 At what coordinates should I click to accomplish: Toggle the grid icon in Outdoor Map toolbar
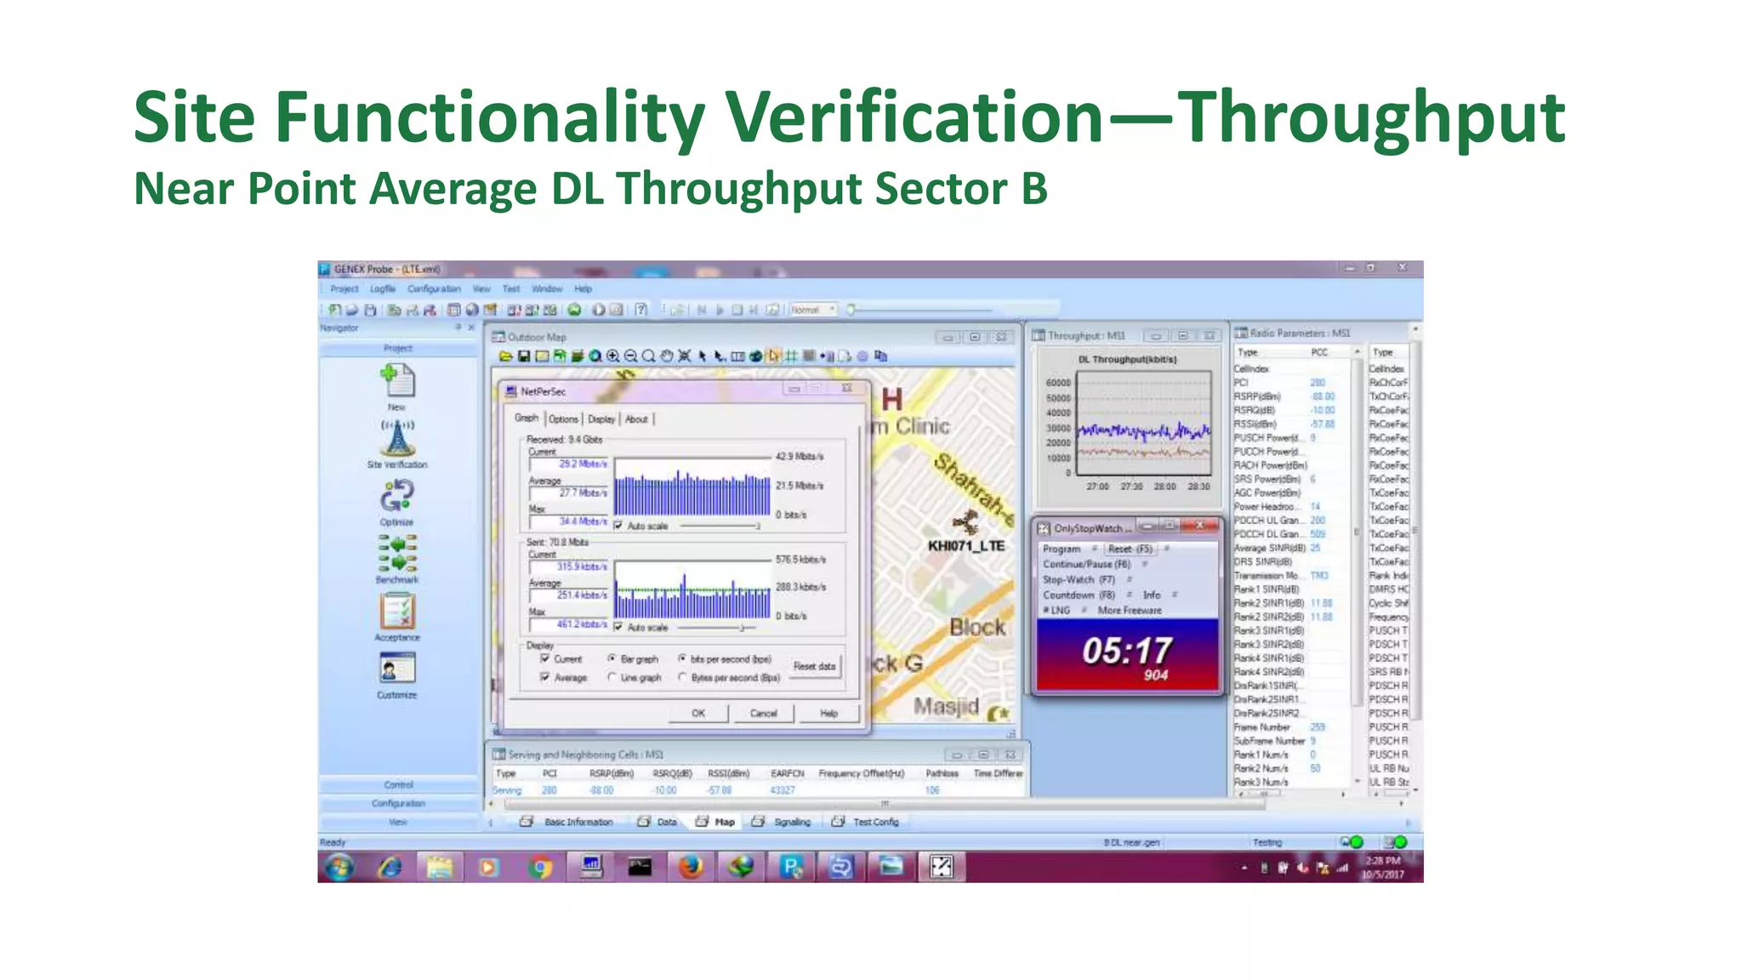coord(791,356)
